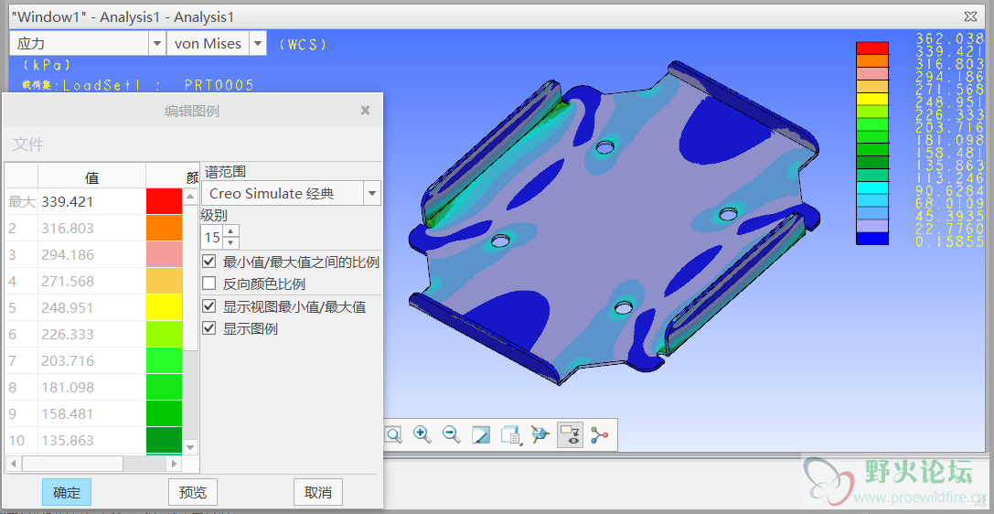Open the saved orientations view icon
Image resolution: width=994 pixels, height=514 pixels.
point(510,434)
